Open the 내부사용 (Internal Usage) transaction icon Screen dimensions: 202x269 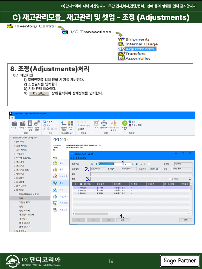tap(55, 176)
